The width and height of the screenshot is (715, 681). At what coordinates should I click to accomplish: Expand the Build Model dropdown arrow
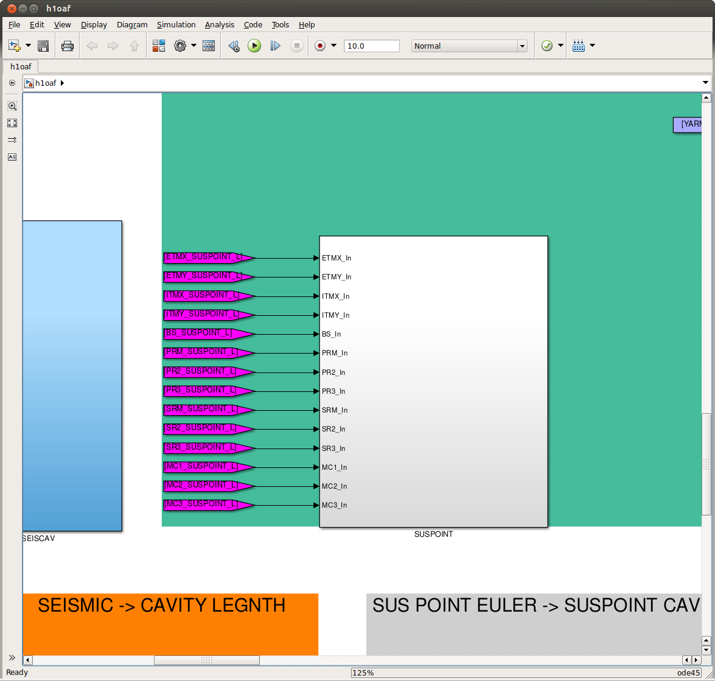pos(592,46)
